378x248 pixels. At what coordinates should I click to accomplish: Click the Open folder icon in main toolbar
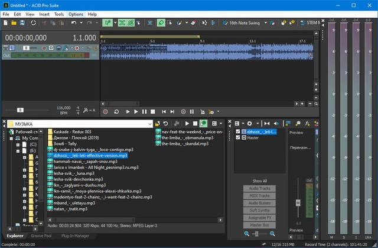pyautogui.click(x=13, y=22)
